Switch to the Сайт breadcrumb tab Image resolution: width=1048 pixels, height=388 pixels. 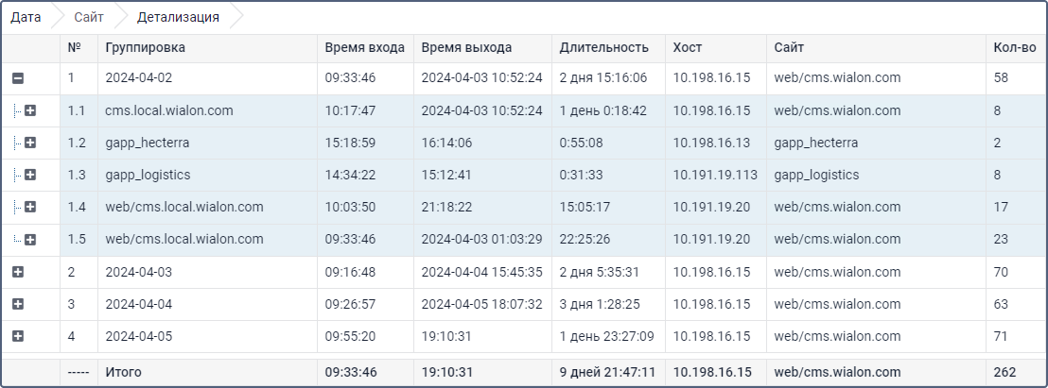click(x=89, y=17)
